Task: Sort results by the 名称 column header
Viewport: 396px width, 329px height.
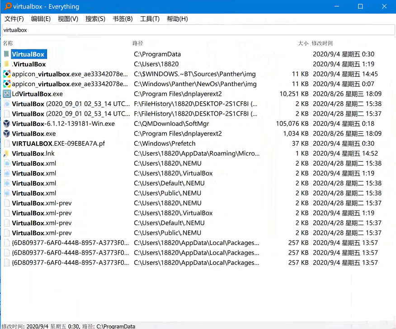Action: [x=8, y=43]
